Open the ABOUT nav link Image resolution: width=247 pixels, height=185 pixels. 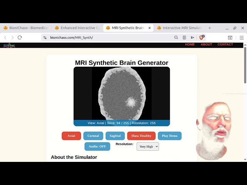(206, 45)
